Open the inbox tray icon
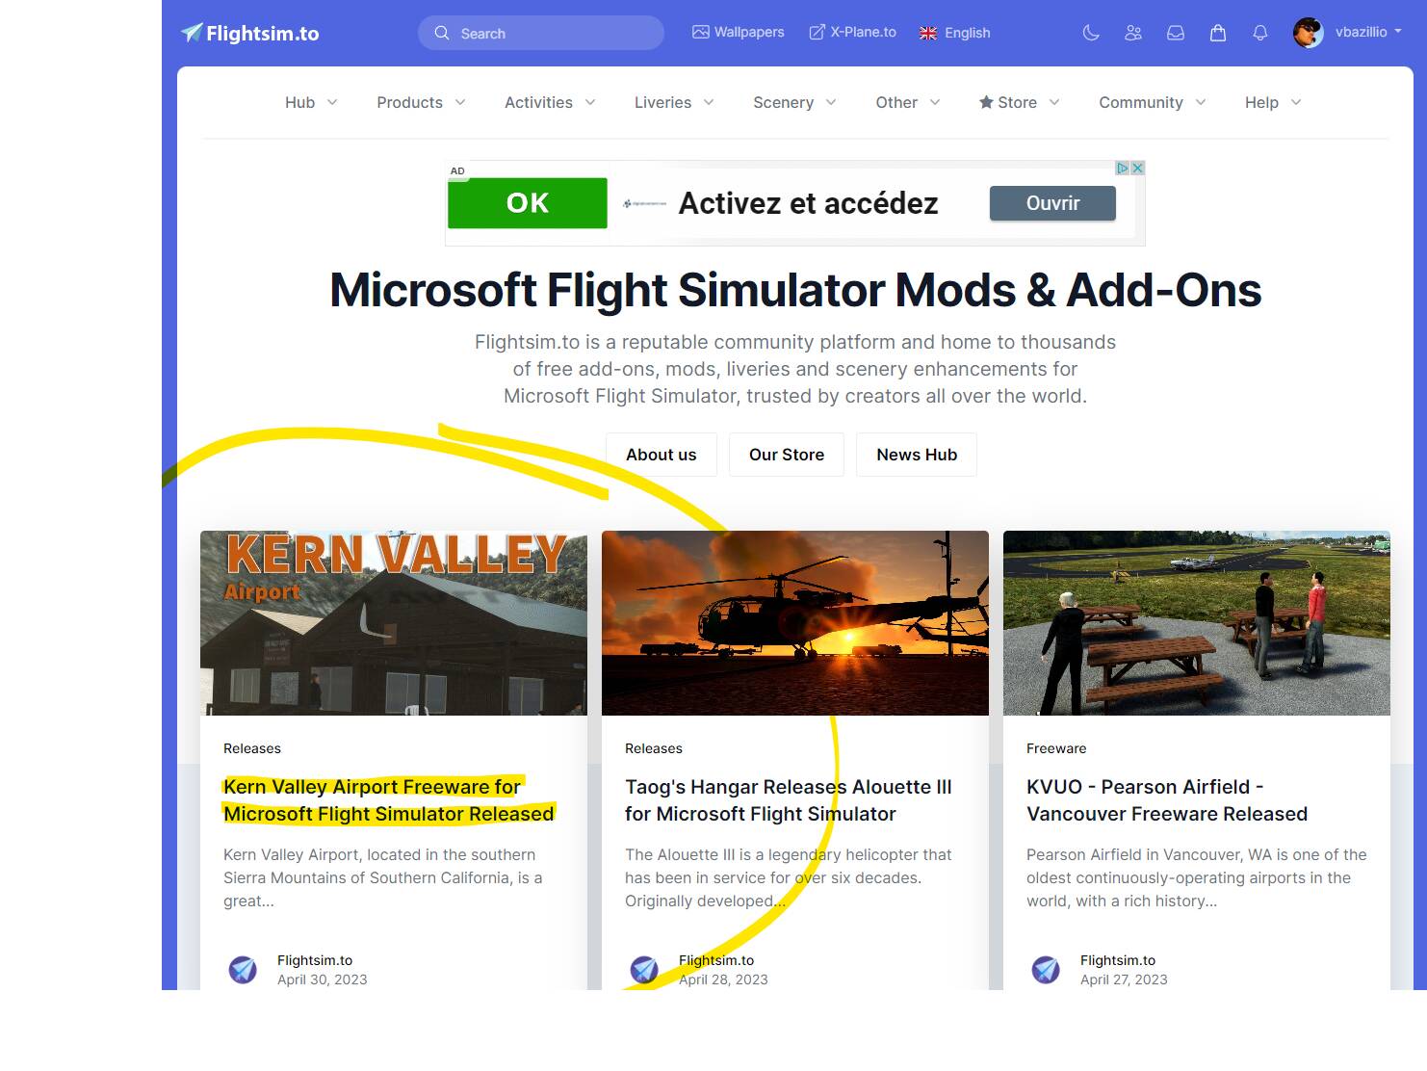1427x1071 pixels. (x=1176, y=33)
